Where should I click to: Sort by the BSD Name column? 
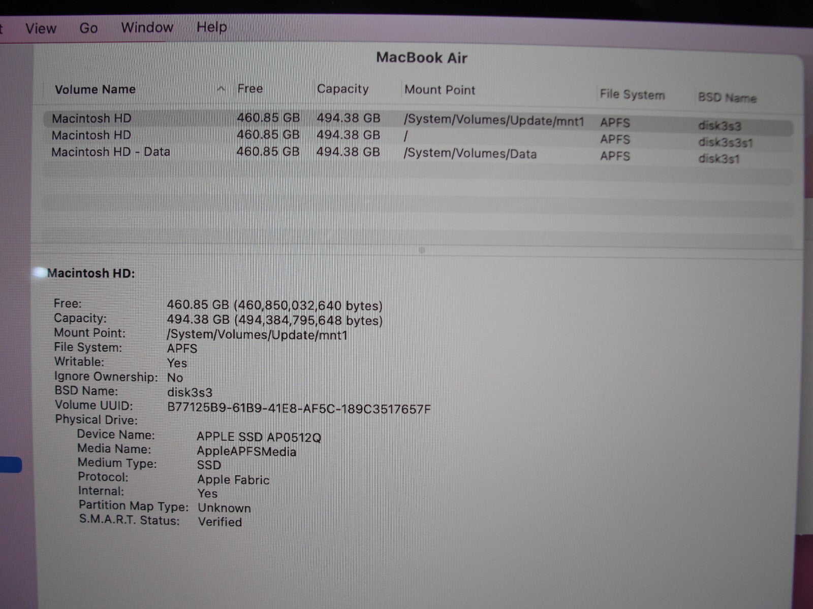[727, 98]
